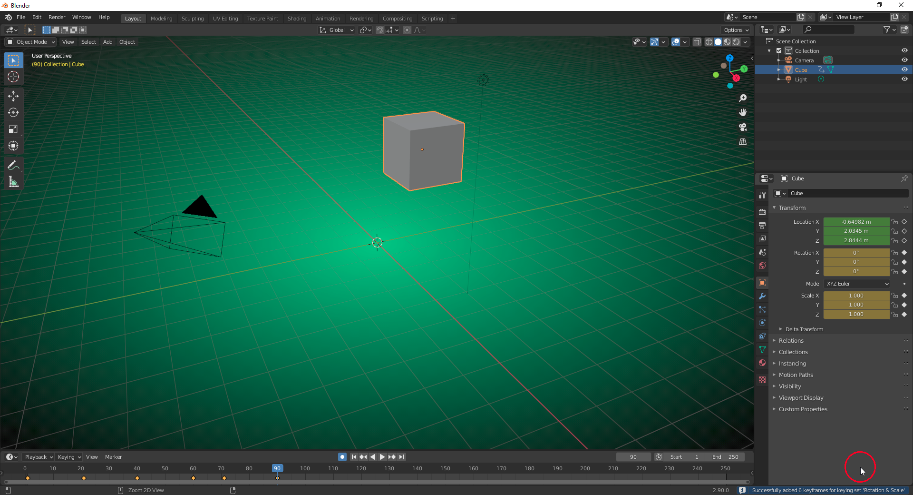Viewport: 913px width, 495px height.
Task: Click the Select Box tool
Action: (13, 60)
